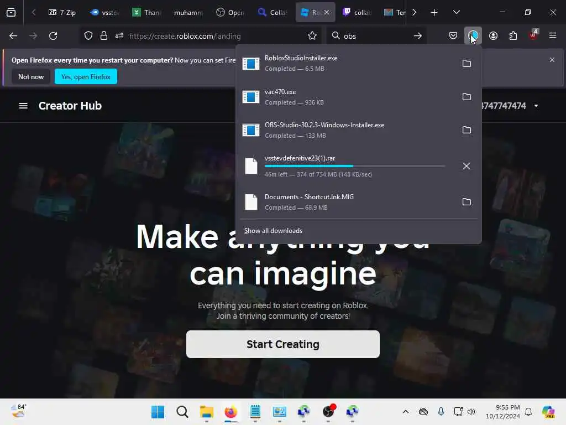566x425 pixels.
Task: Open a new tab with plus button
Action: (x=434, y=12)
